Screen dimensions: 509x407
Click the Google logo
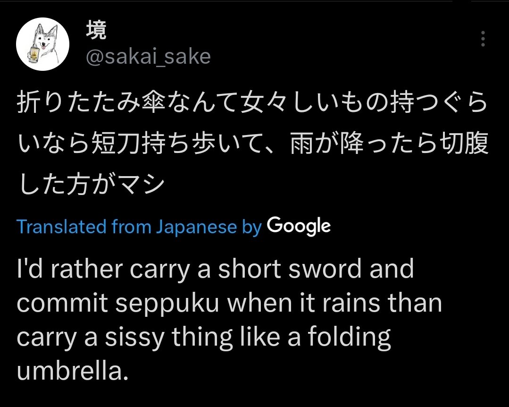pos(299,227)
